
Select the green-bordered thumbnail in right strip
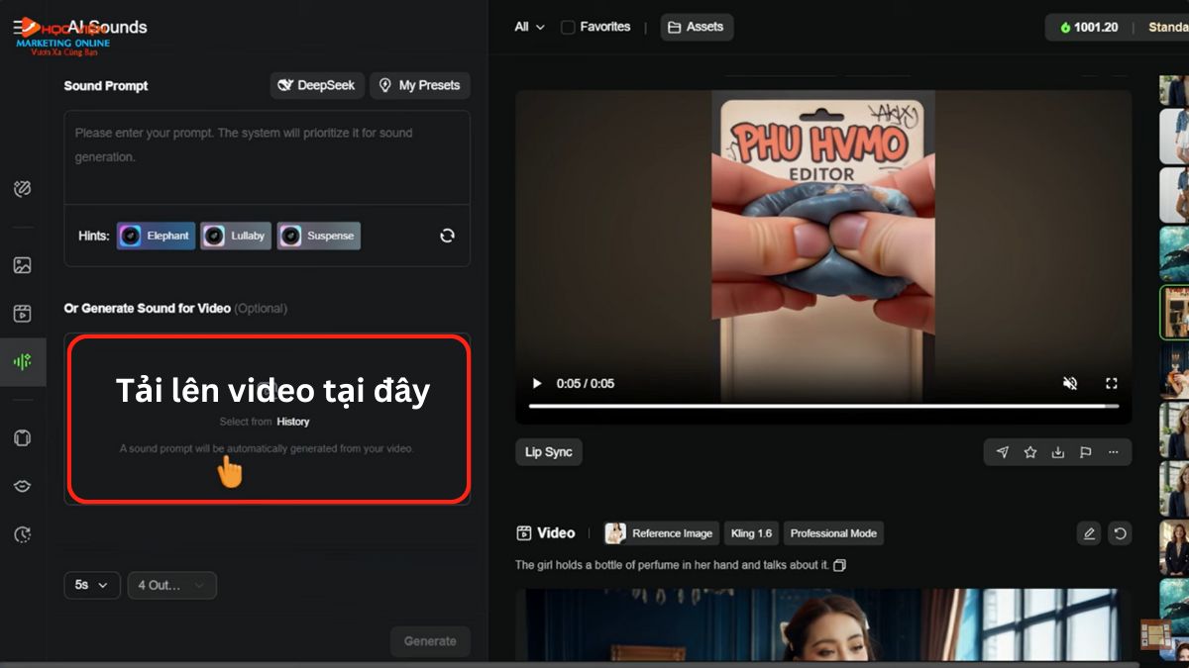1174,313
